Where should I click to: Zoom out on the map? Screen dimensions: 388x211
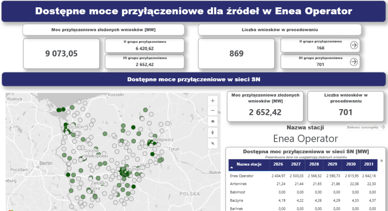point(213,111)
